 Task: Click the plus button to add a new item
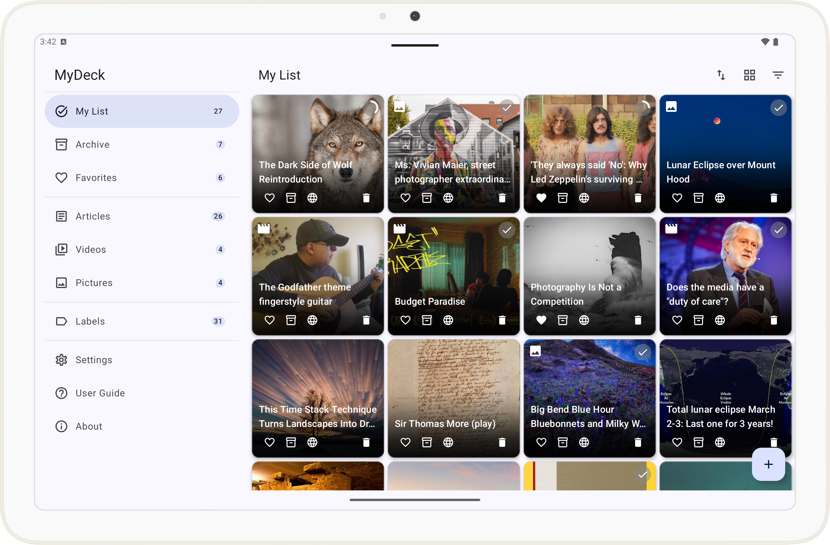pyautogui.click(x=768, y=464)
